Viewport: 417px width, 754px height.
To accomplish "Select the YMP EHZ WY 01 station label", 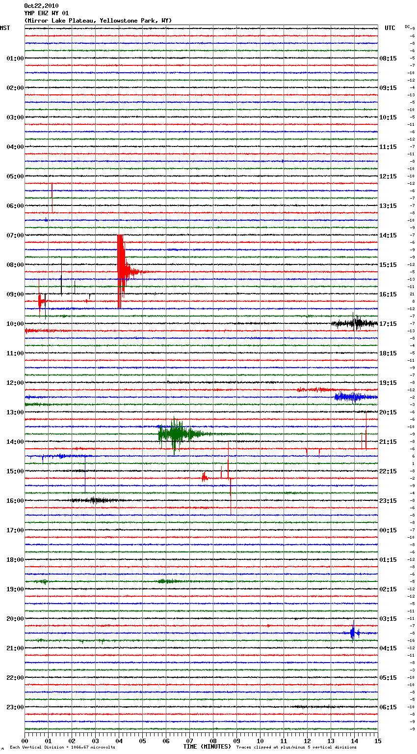I will tap(47, 13).
